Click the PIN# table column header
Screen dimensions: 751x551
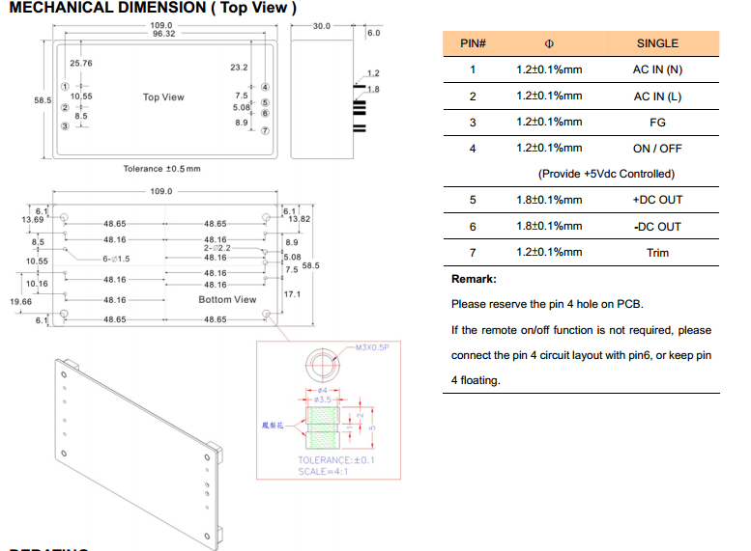(472, 43)
